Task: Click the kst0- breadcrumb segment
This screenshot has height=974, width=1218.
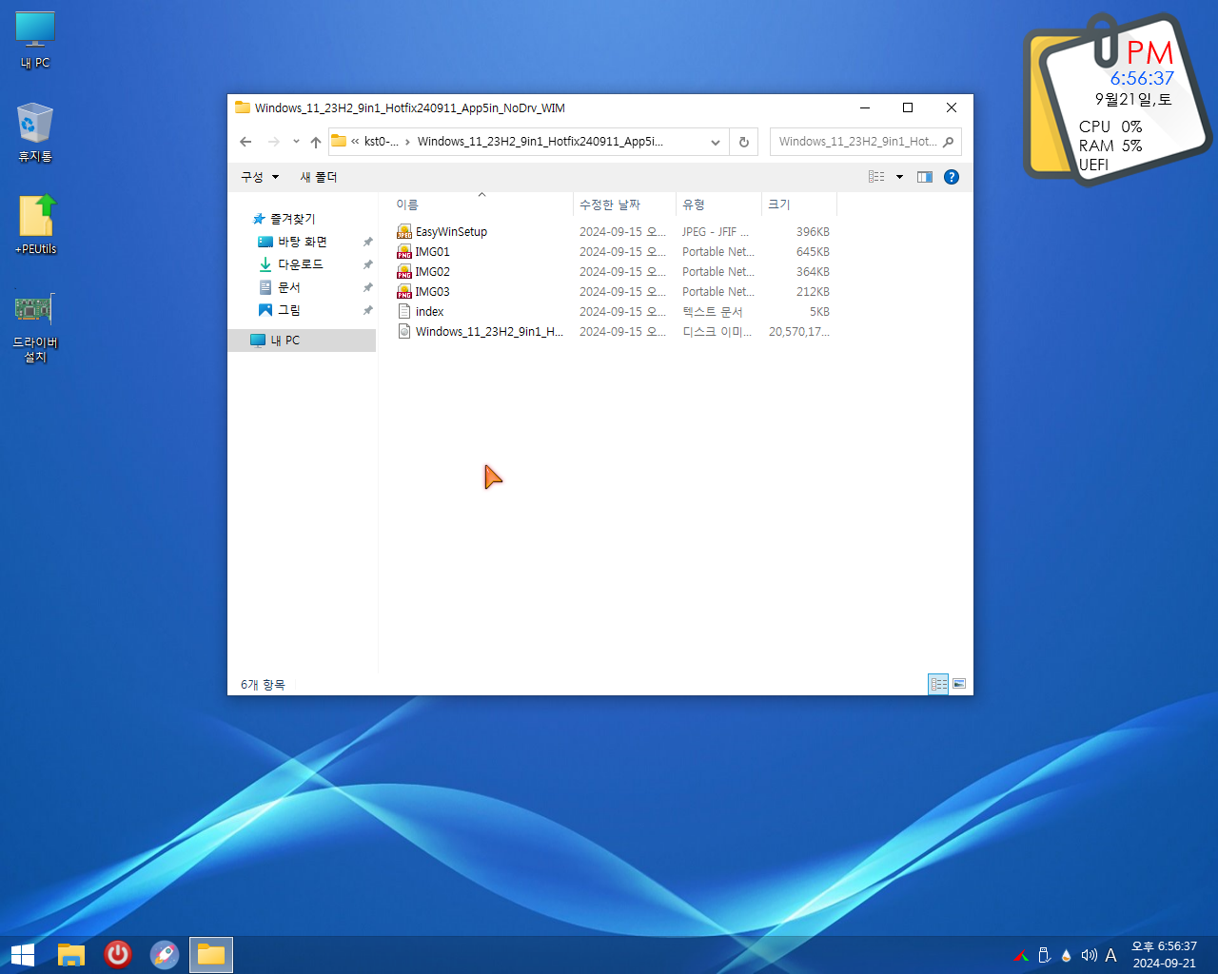Action: click(381, 142)
